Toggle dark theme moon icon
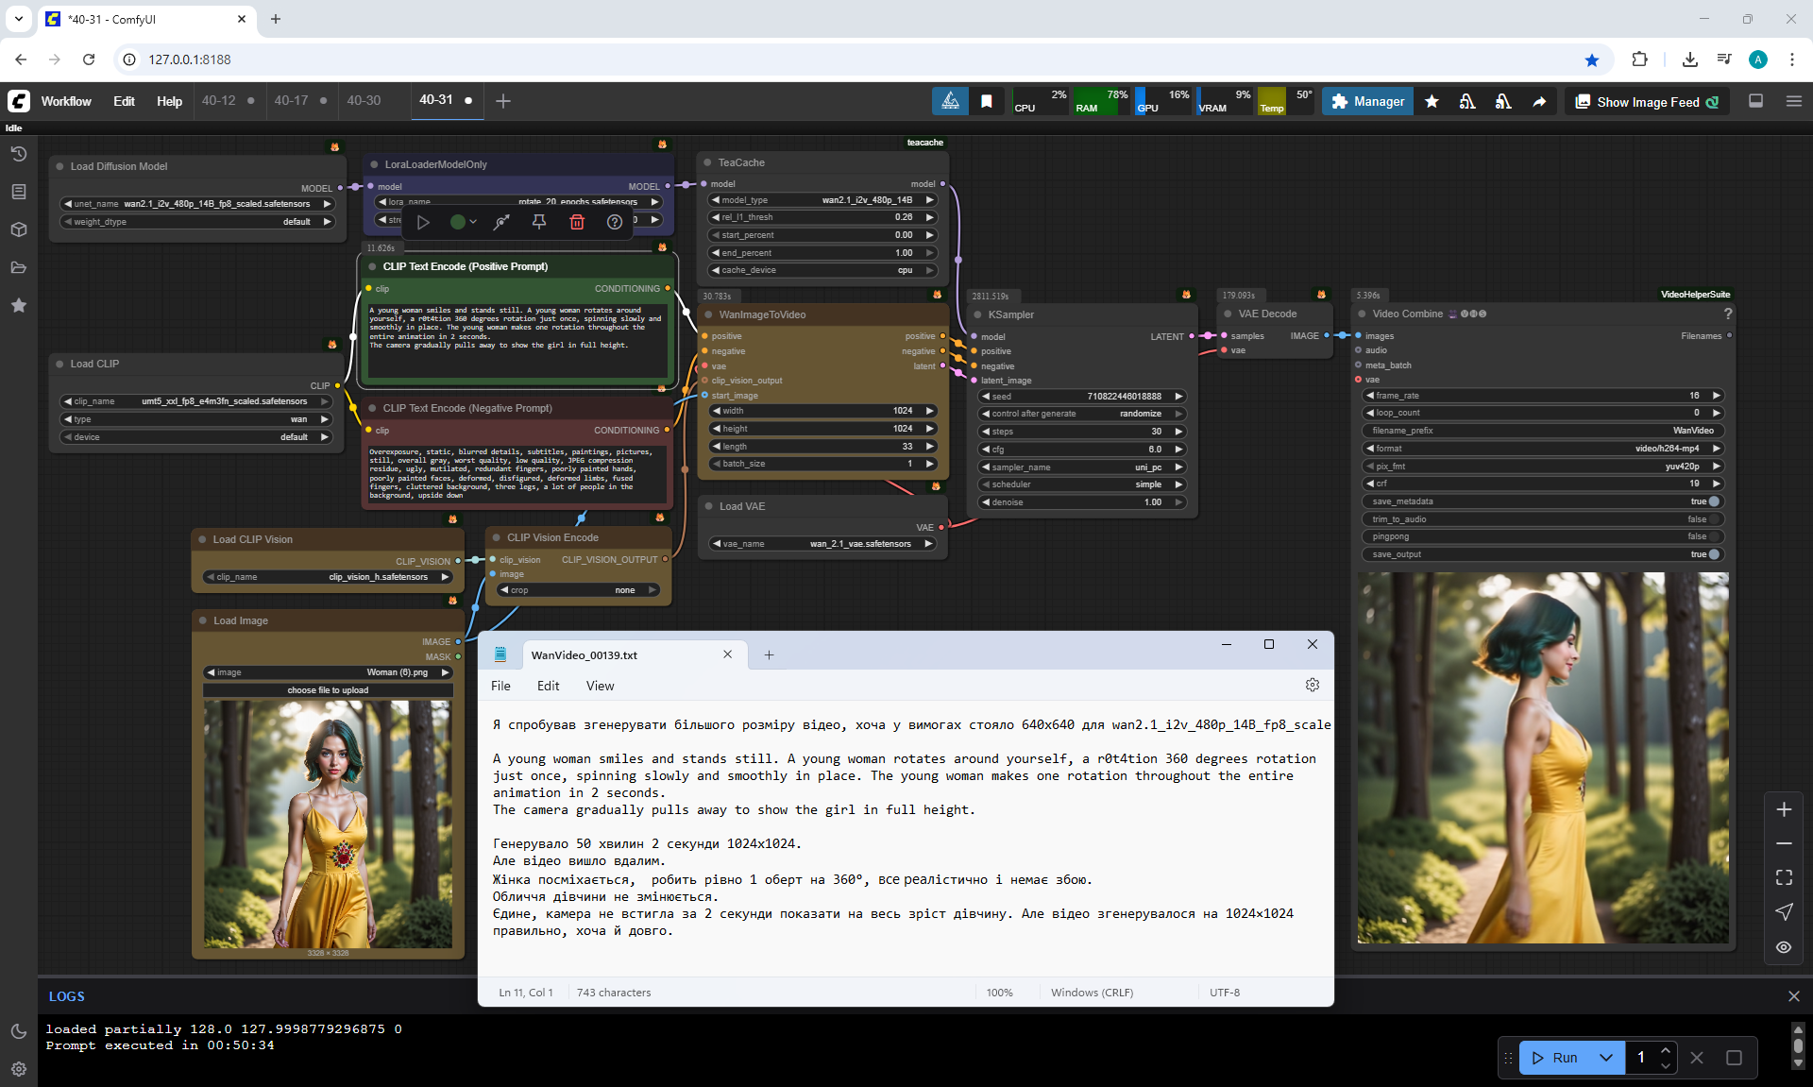This screenshot has height=1087, width=1813. pyautogui.click(x=19, y=1031)
